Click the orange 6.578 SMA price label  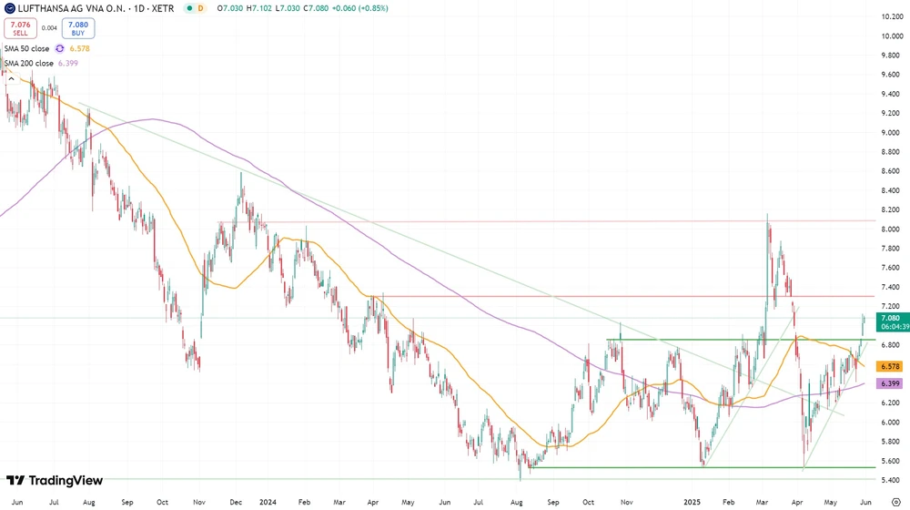[888, 366]
